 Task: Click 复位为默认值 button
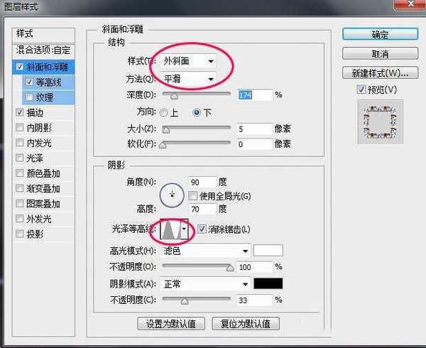click(x=246, y=324)
